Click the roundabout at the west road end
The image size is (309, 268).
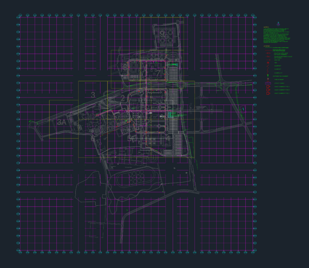pos(32,125)
